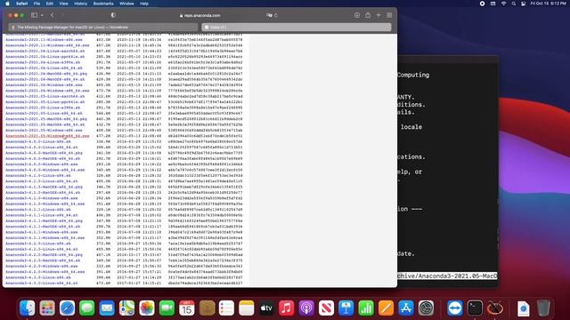Open Apple TV from the Dock
This screenshot has width=570, height=320.
[266, 308]
